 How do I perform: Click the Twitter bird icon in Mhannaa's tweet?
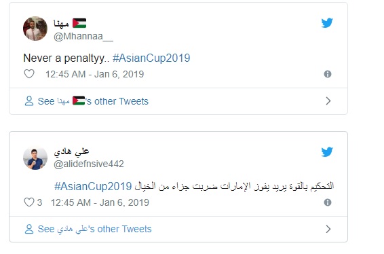(x=327, y=23)
